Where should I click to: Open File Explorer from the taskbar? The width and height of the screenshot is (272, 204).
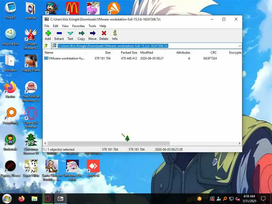tap(35, 199)
